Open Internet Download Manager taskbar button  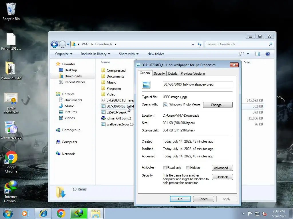78,213
